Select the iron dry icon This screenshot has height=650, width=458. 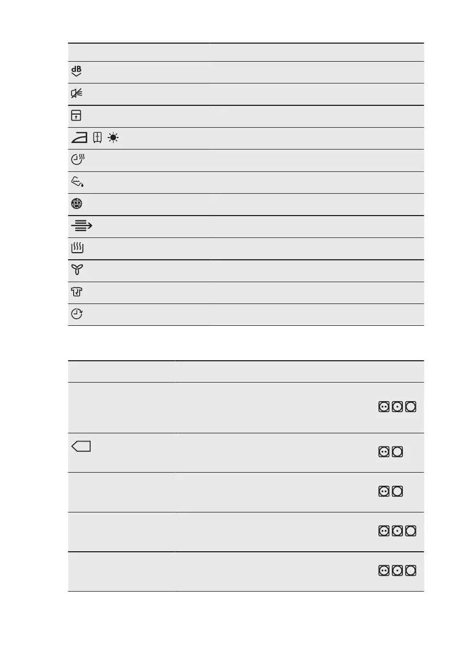[80, 138]
